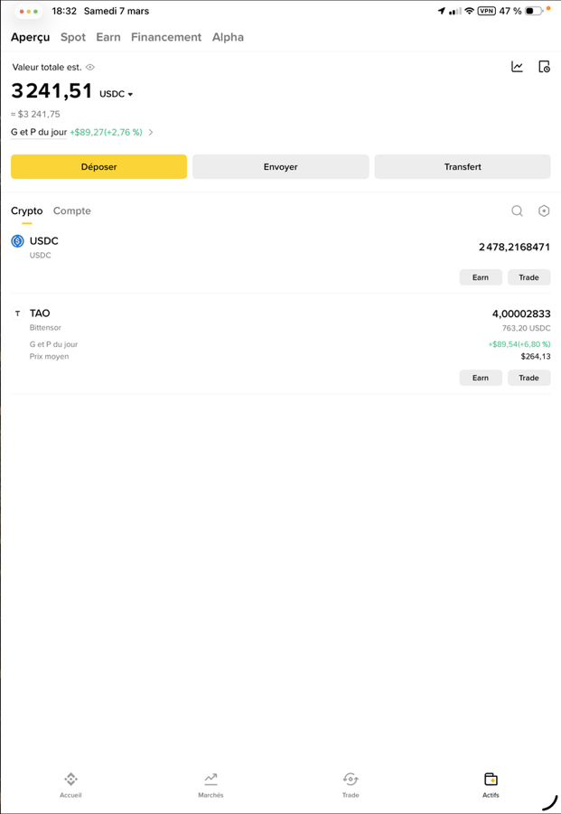Click the Transfert button
The height and width of the screenshot is (814, 561).
pos(463,166)
